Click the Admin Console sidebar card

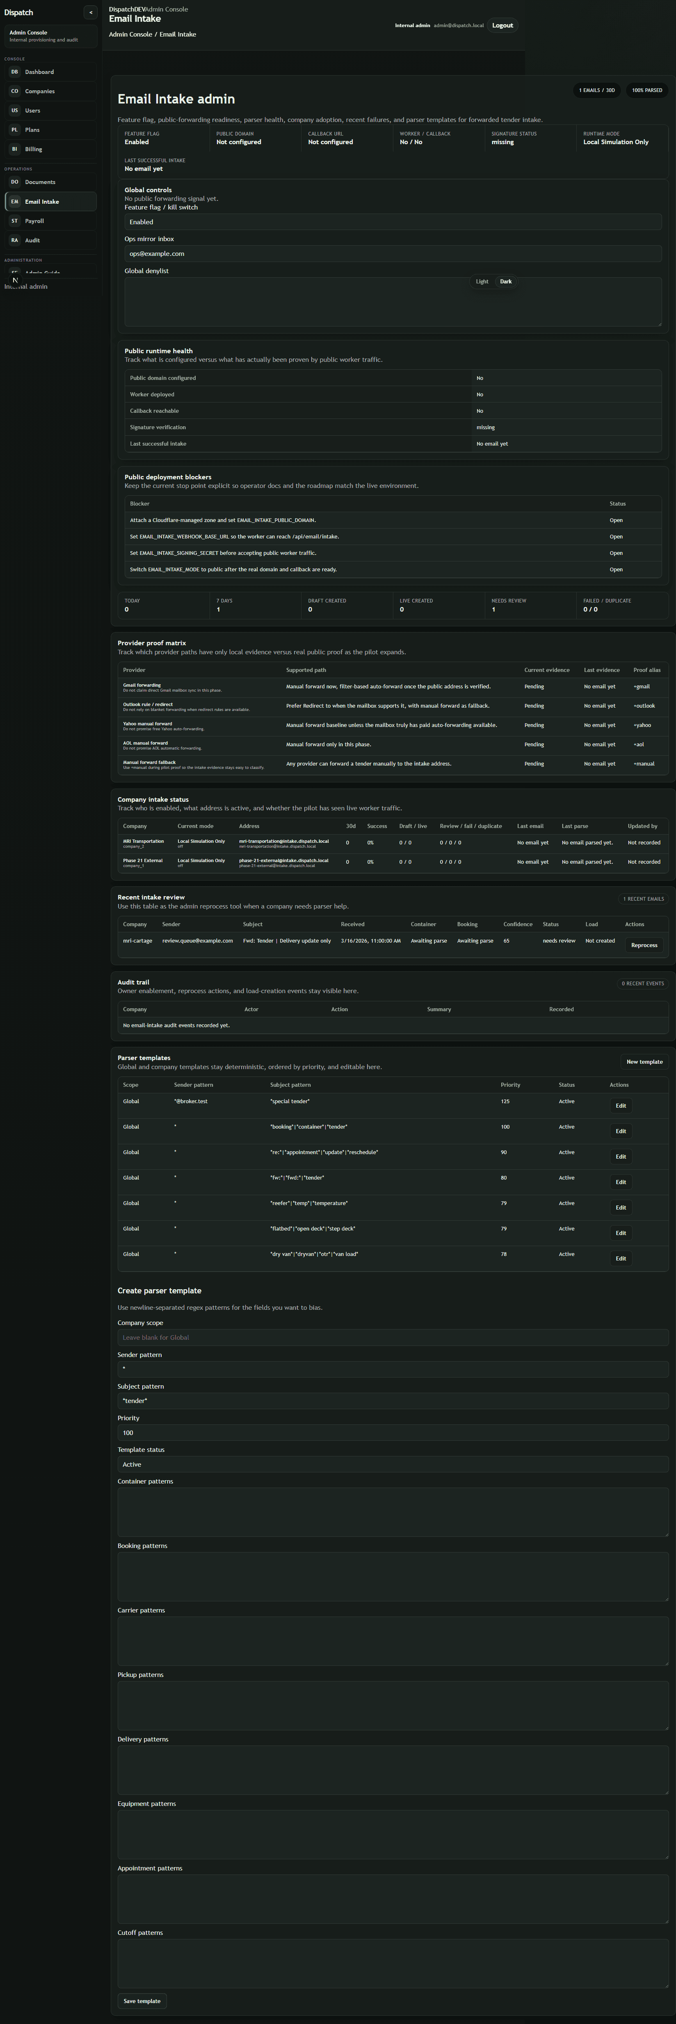pos(51,36)
